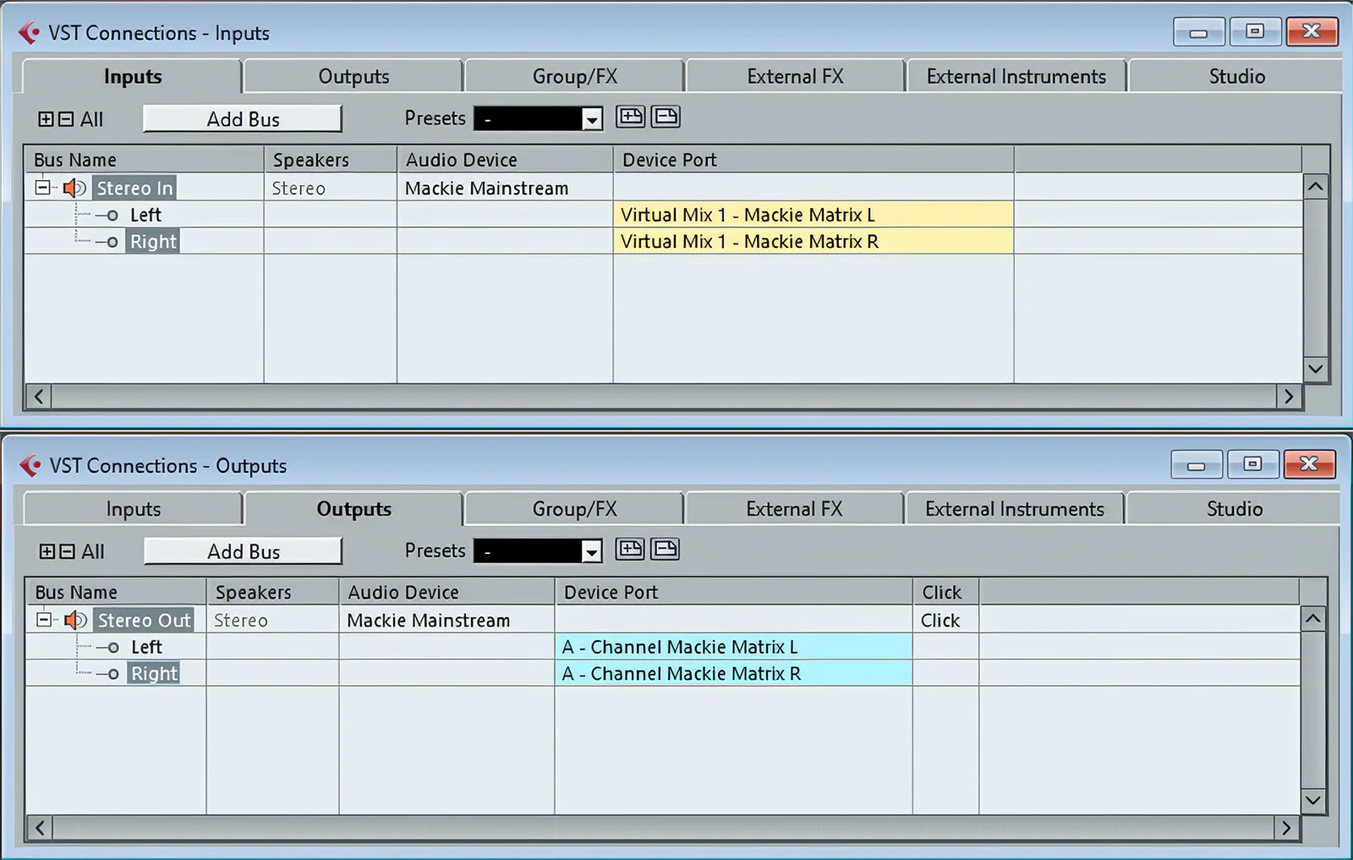Collapse the Stereo In bus tree

(42, 188)
